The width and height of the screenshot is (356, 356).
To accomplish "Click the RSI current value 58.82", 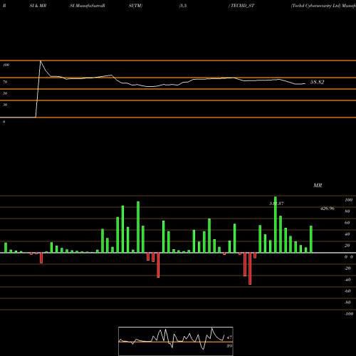I will (x=317, y=82).
